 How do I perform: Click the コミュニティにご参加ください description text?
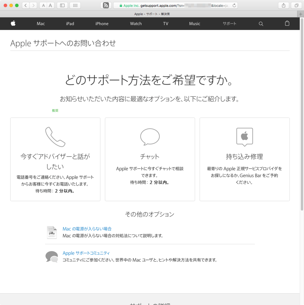pos(140,260)
